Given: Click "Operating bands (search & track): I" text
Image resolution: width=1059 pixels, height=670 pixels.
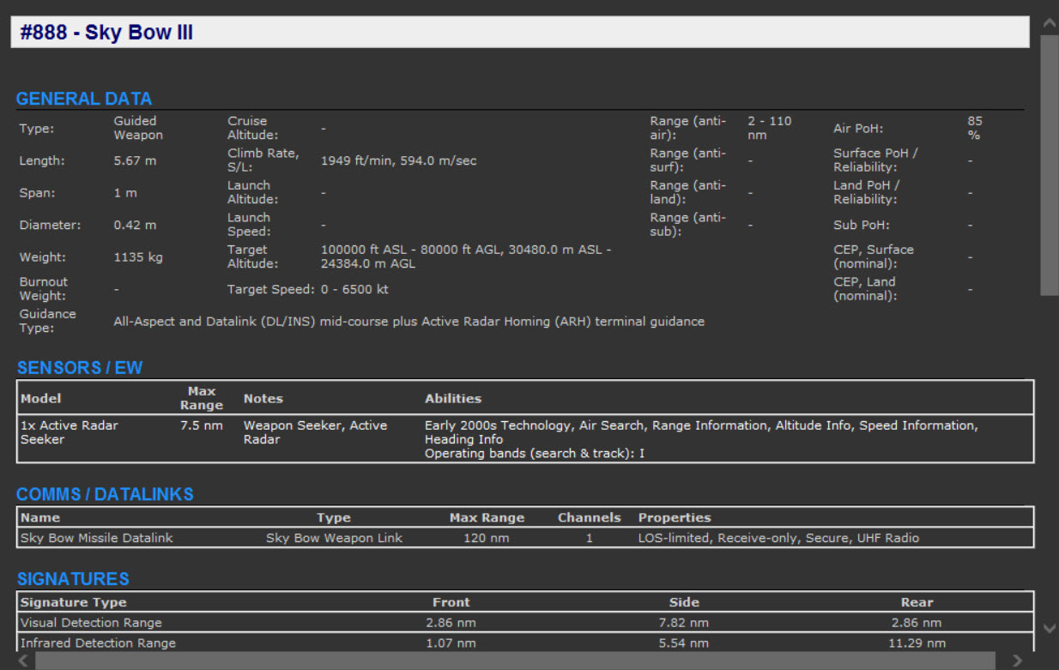Looking at the screenshot, I should [x=535, y=453].
